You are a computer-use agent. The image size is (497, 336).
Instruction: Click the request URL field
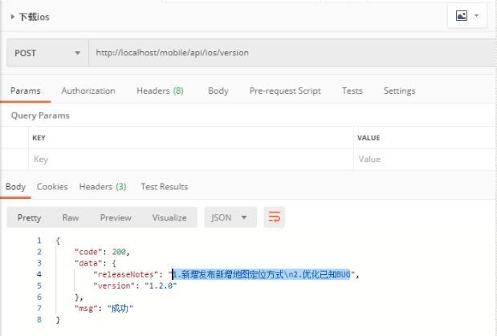292,53
